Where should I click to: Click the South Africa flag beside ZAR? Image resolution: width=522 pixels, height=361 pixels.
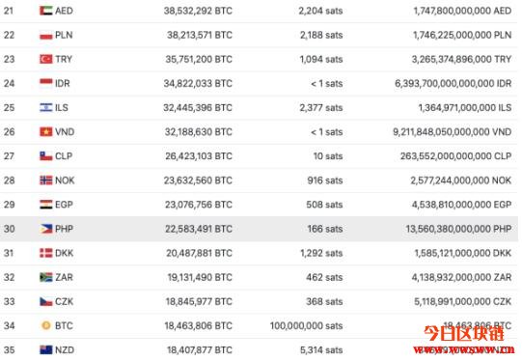46,277
